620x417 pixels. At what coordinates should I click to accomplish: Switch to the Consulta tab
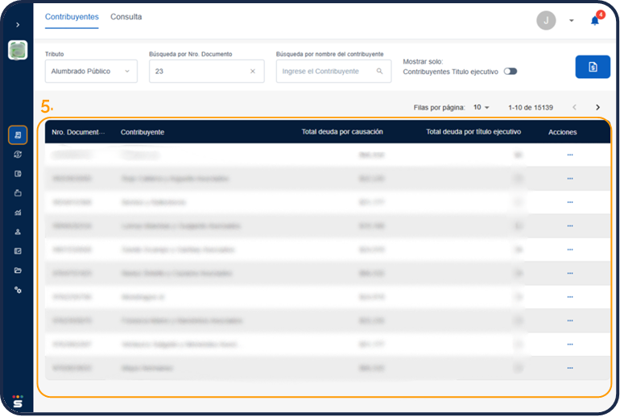point(126,16)
